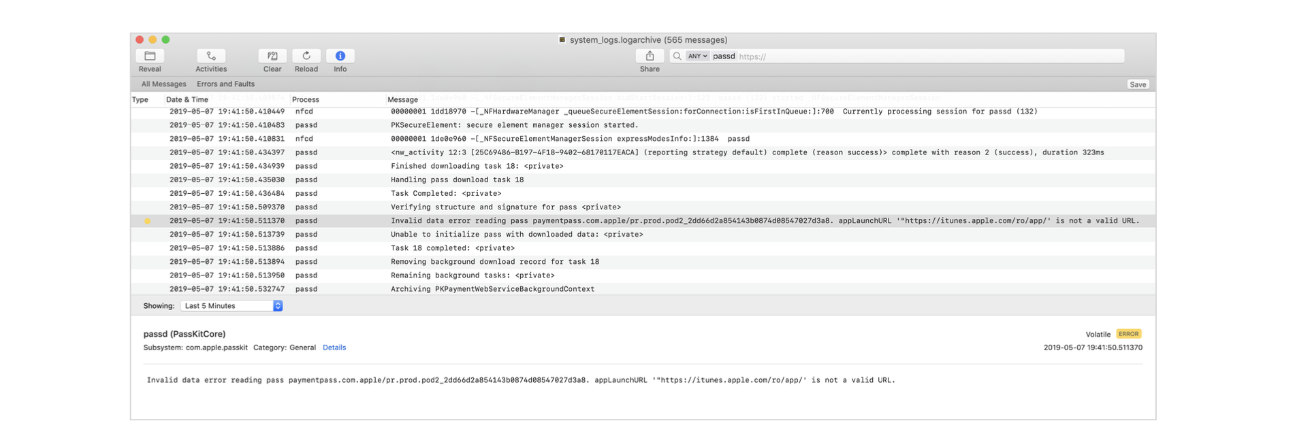This screenshot has height=438, width=1295.
Task: Open the ANY search token dropdown
Action: pos(697,56)
